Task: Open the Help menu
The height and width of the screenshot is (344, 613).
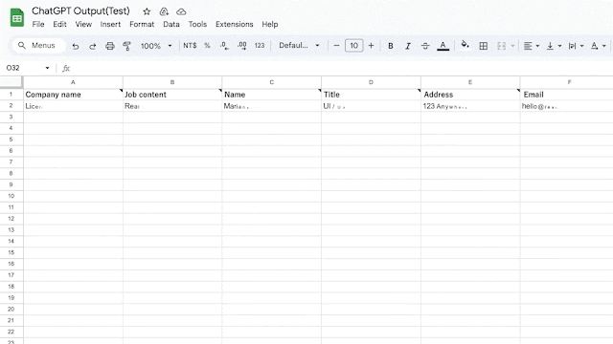Action: click(270, 24)
